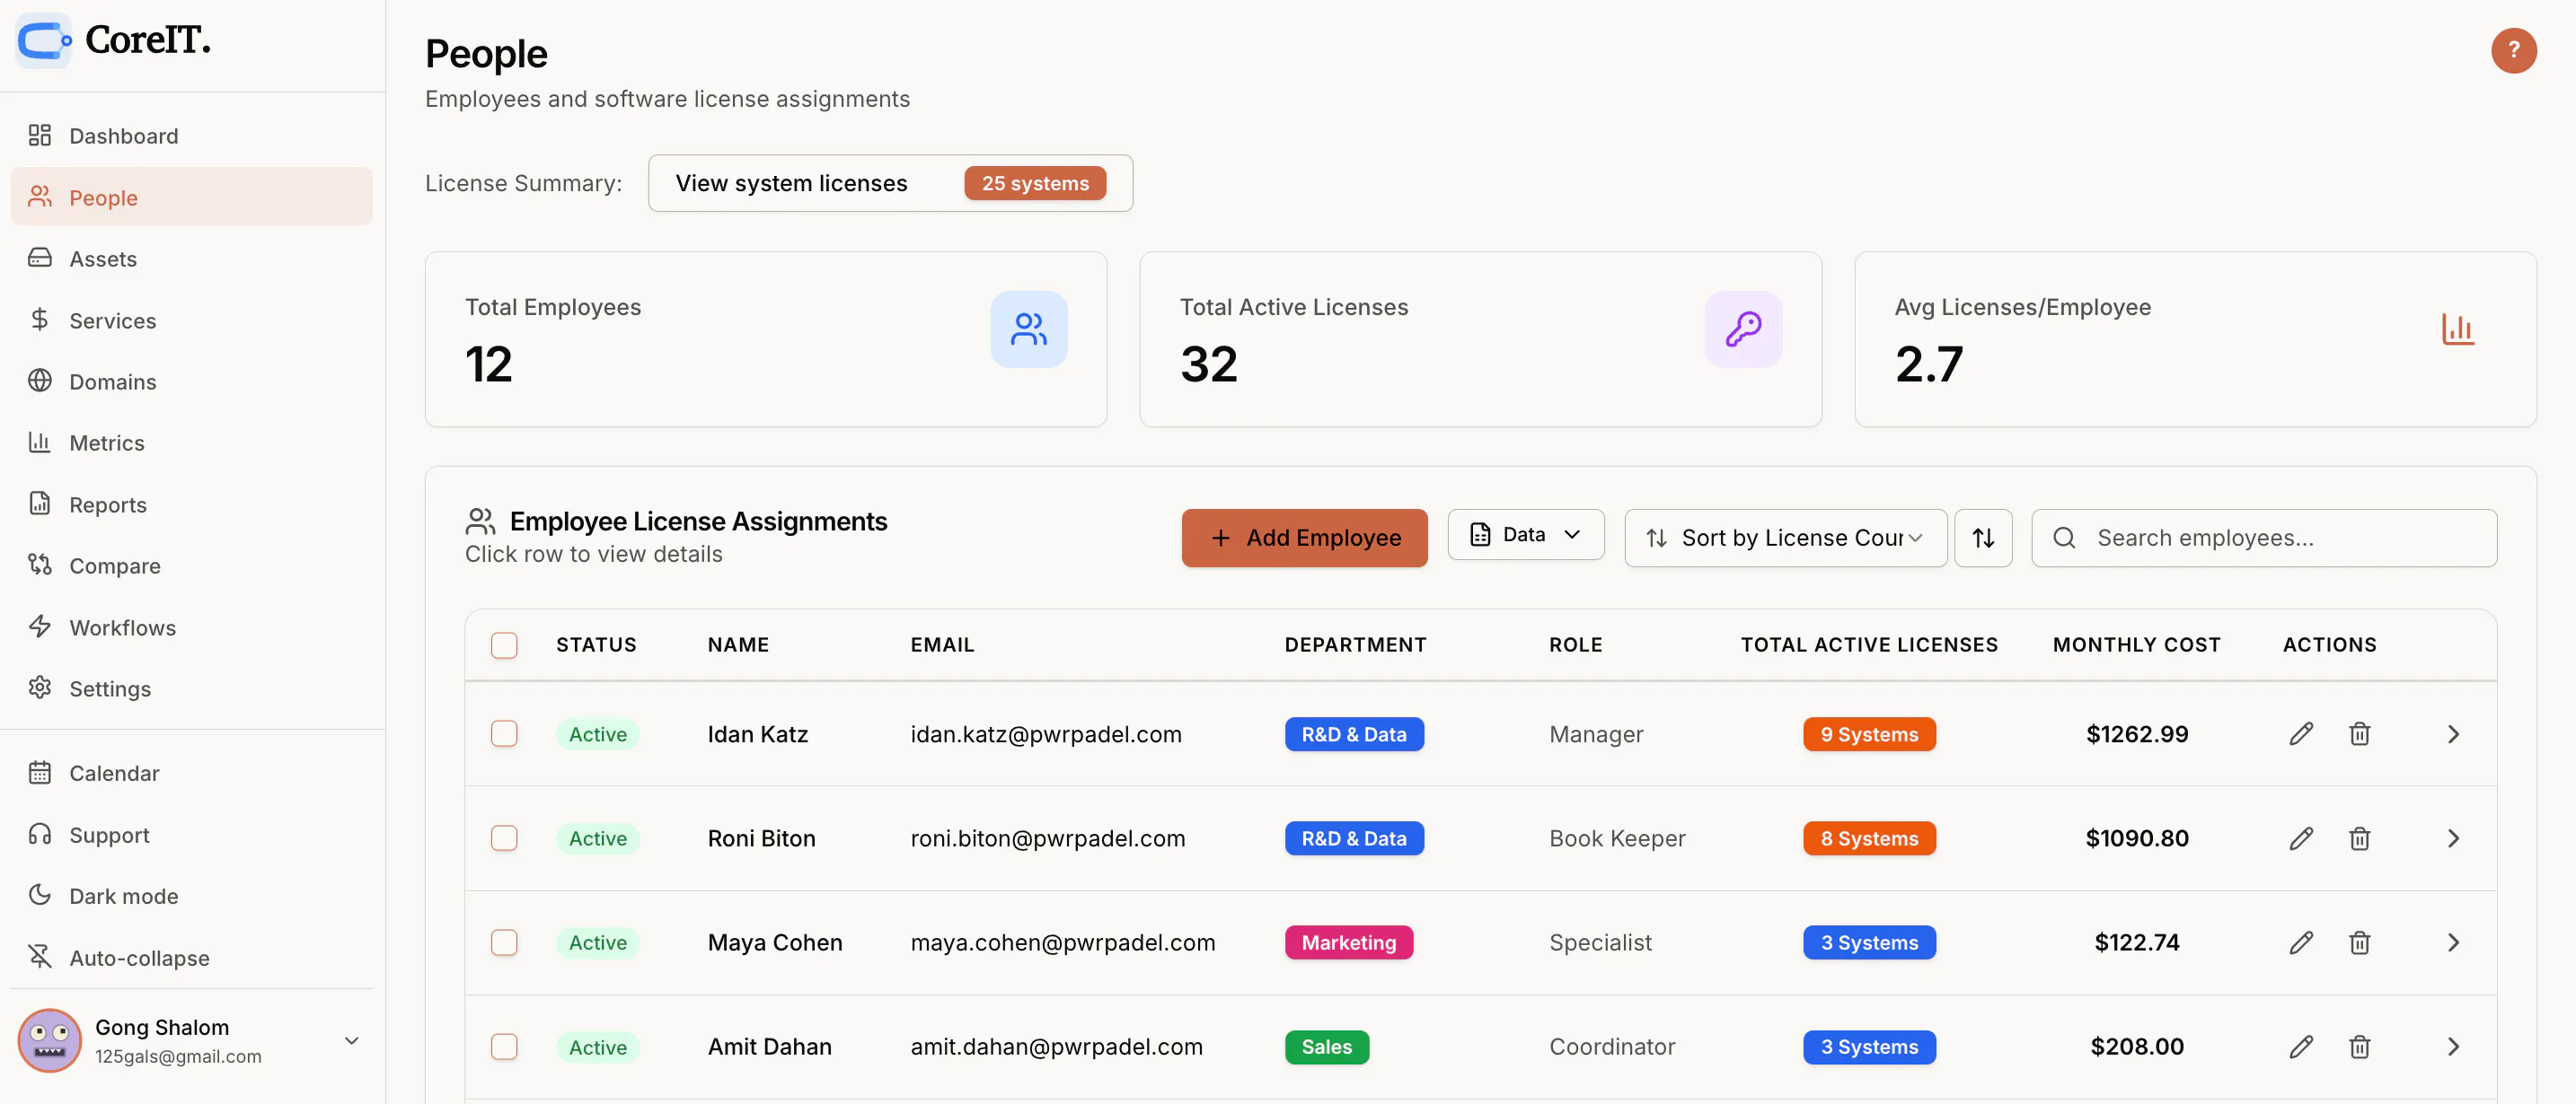Check the box for Amit Dahan
This screenshot has height=1104, width=2576.
[504, 1046]
